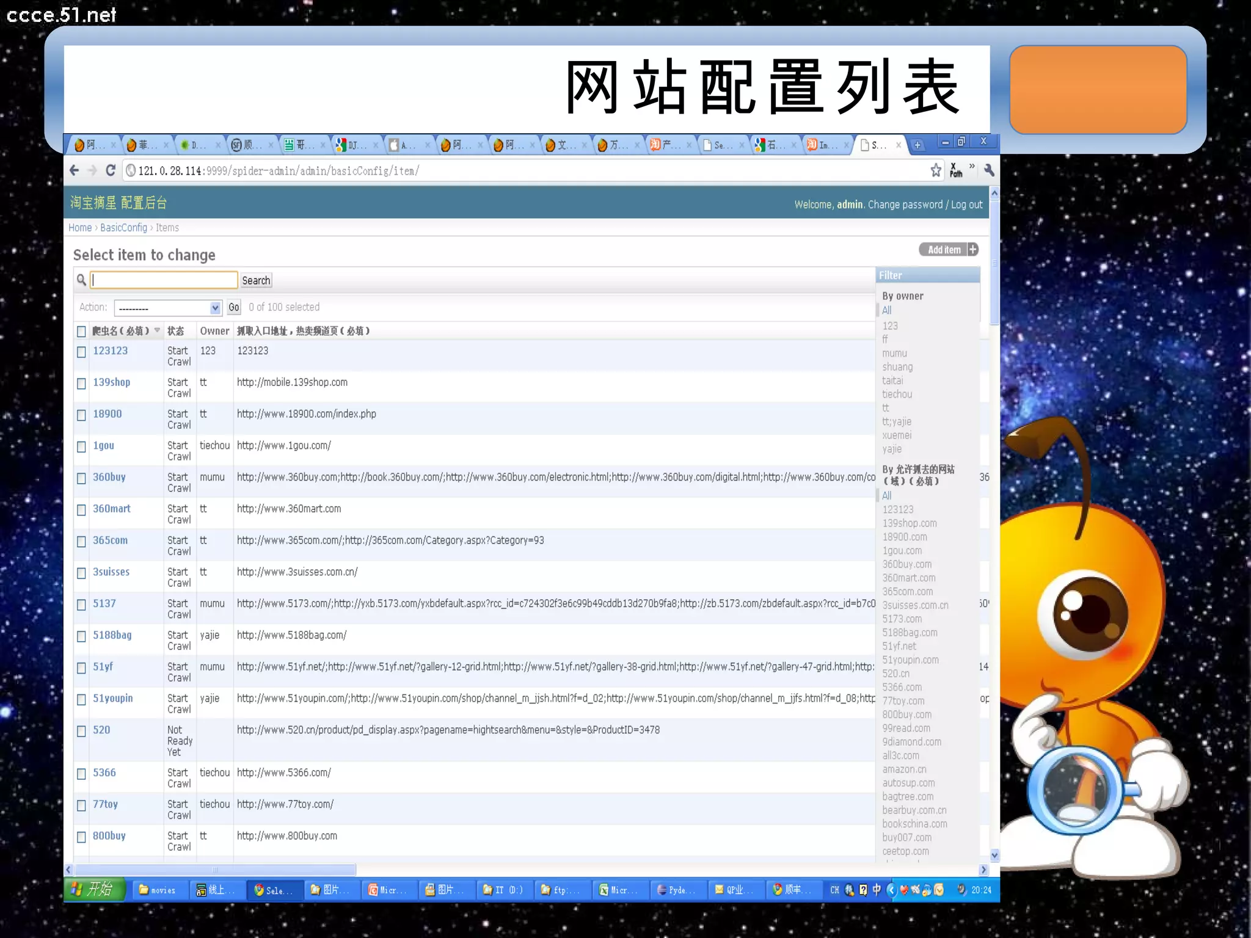The width and height of the screenshot is (1251, 938).
Task: Click the vertical scrollbar down arrow
Action: pyautogui.click(x=994, y=856)
